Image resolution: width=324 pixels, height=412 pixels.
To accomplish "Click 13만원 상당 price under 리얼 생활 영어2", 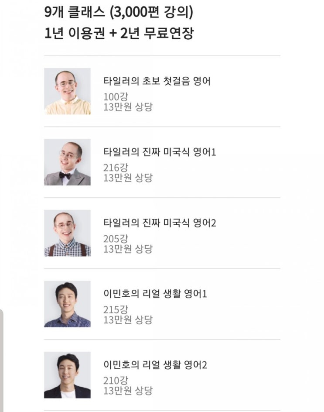I will point(128,391).
